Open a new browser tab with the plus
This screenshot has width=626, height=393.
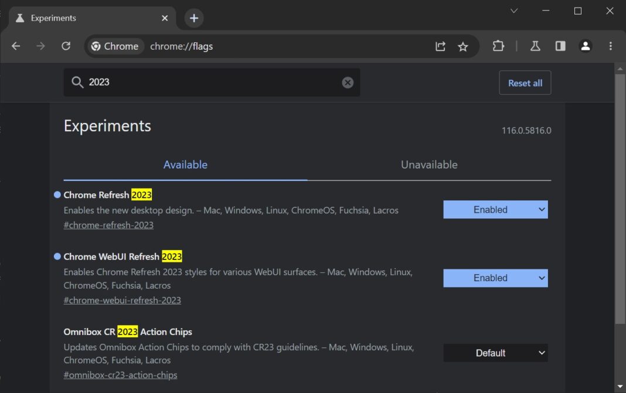193,18
